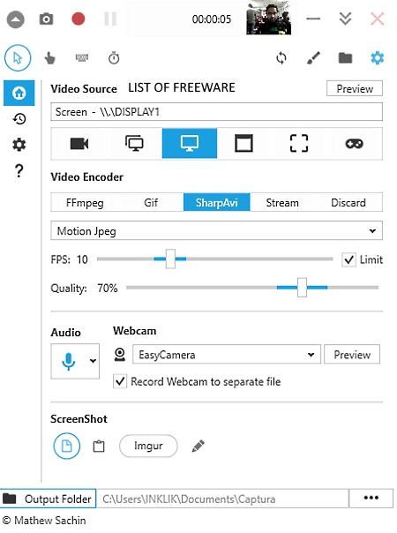Toggle mouse clicks overlay hand icon
Screen dimensions: 397x533
coord(49,58)
